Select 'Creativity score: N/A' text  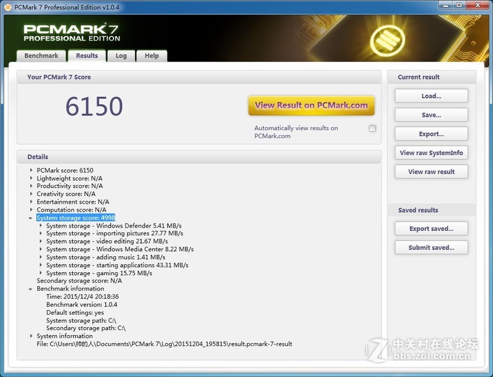66,194
